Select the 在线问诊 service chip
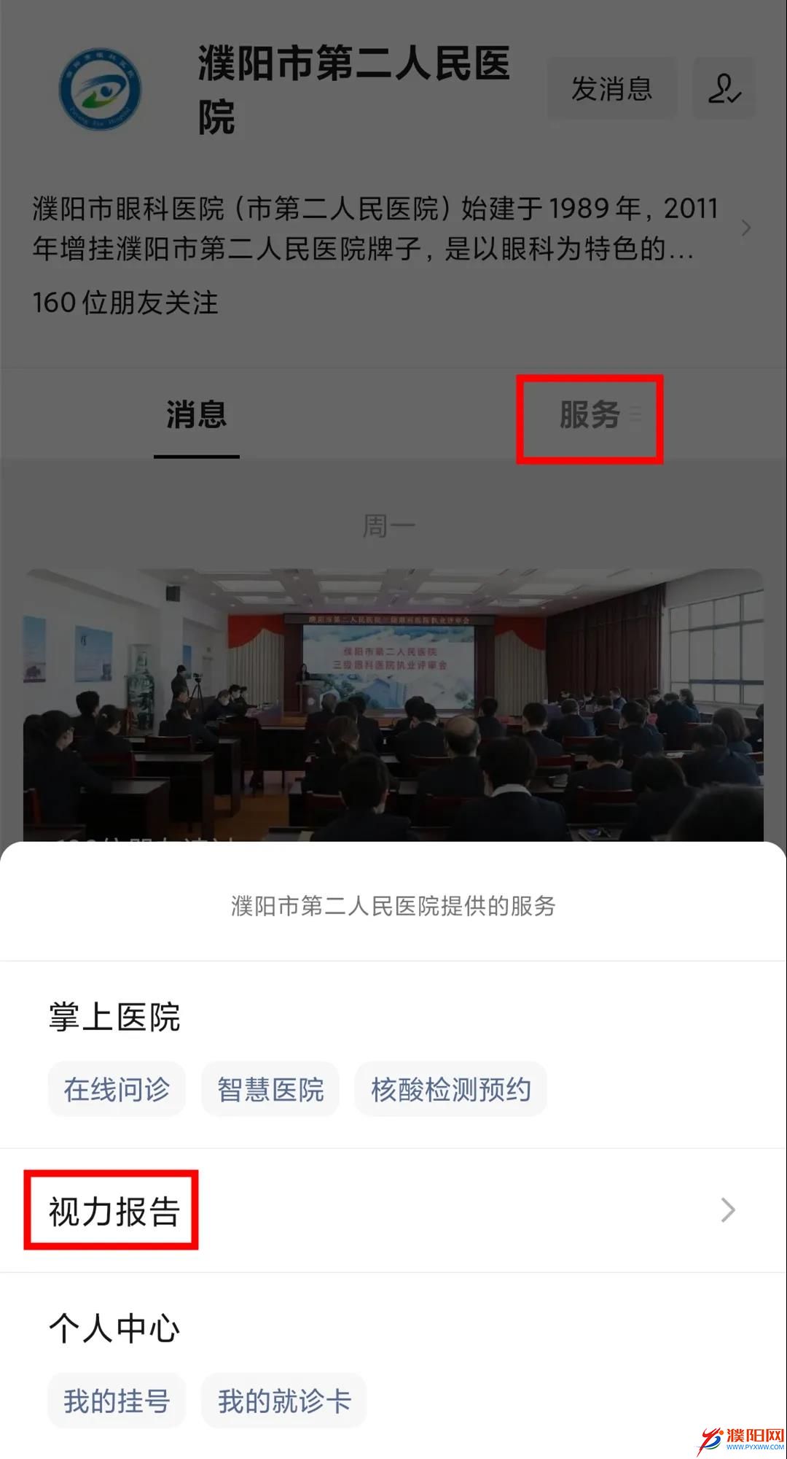 (x=117, y=1089)
